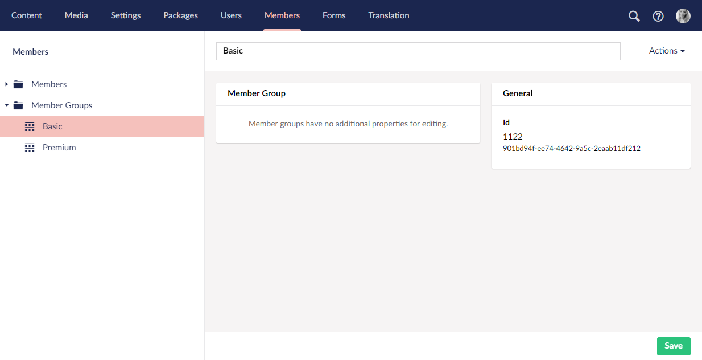Click the Id value 1122
Screen dimensions: 702x360
513,137
